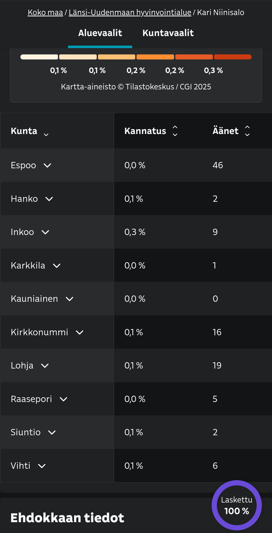272x533 pixels.
Task: Expand Kirkkonummi row chevron
Action: click(x=80, y=332)
